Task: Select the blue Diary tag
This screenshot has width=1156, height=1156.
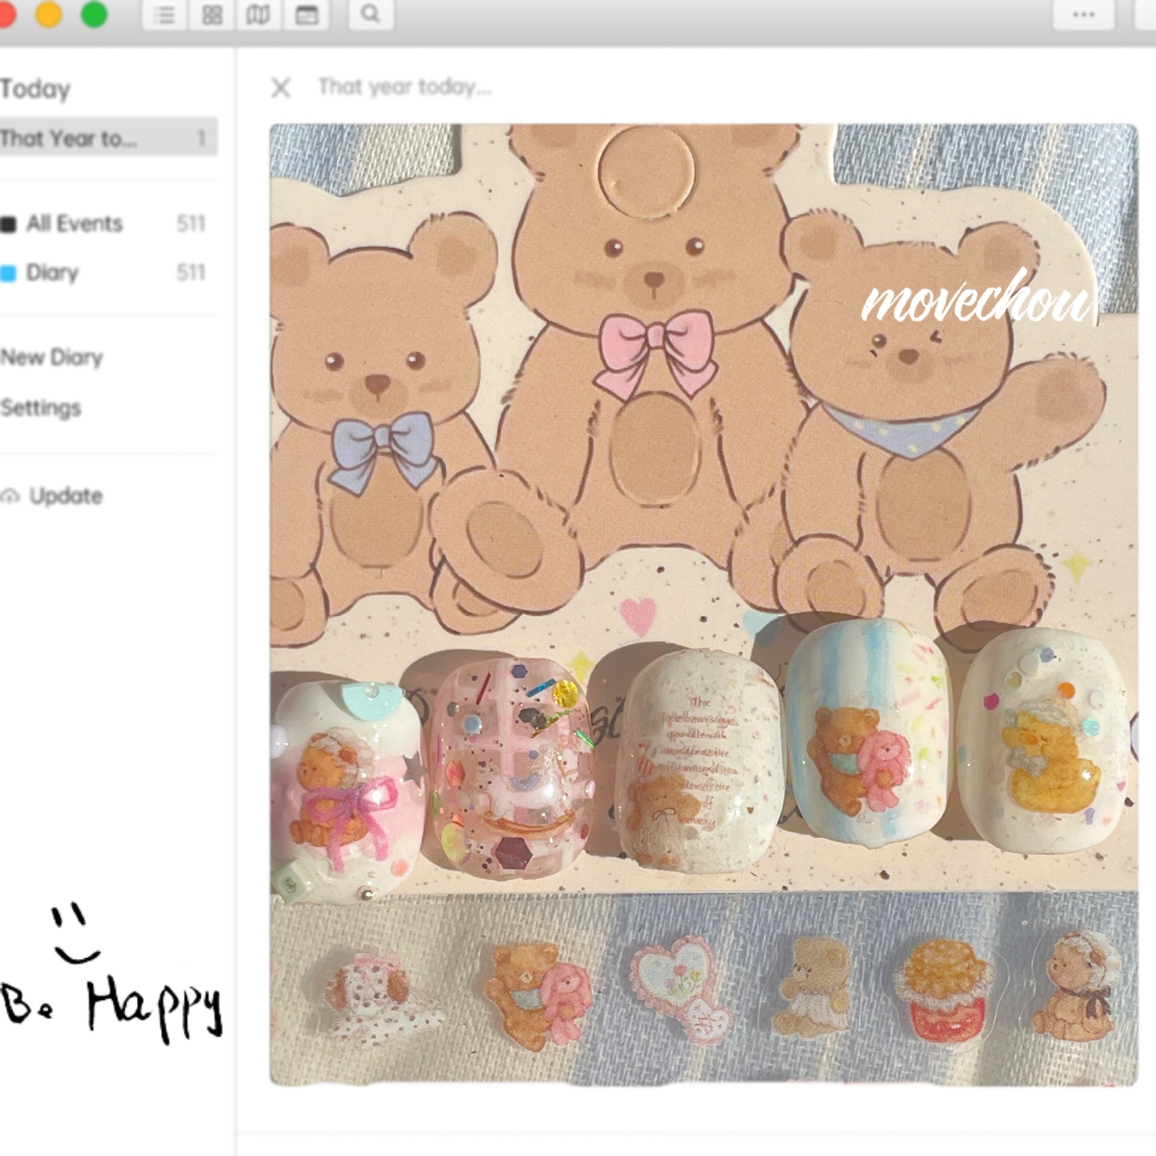Action: (8, 273)
